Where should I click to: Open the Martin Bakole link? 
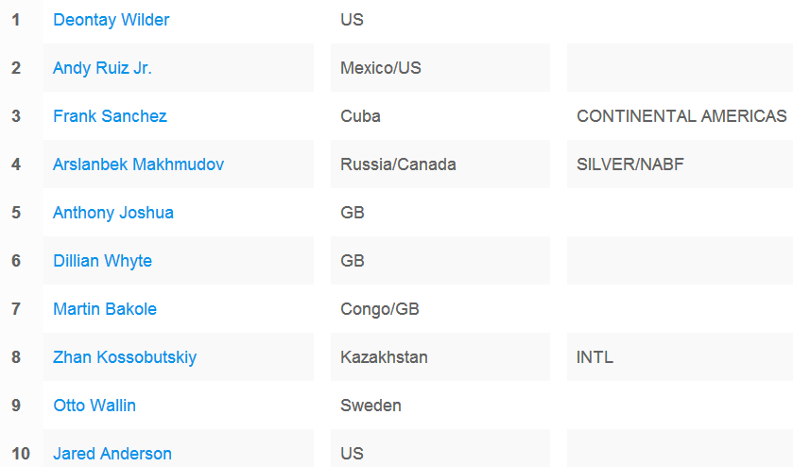(105, 308)
